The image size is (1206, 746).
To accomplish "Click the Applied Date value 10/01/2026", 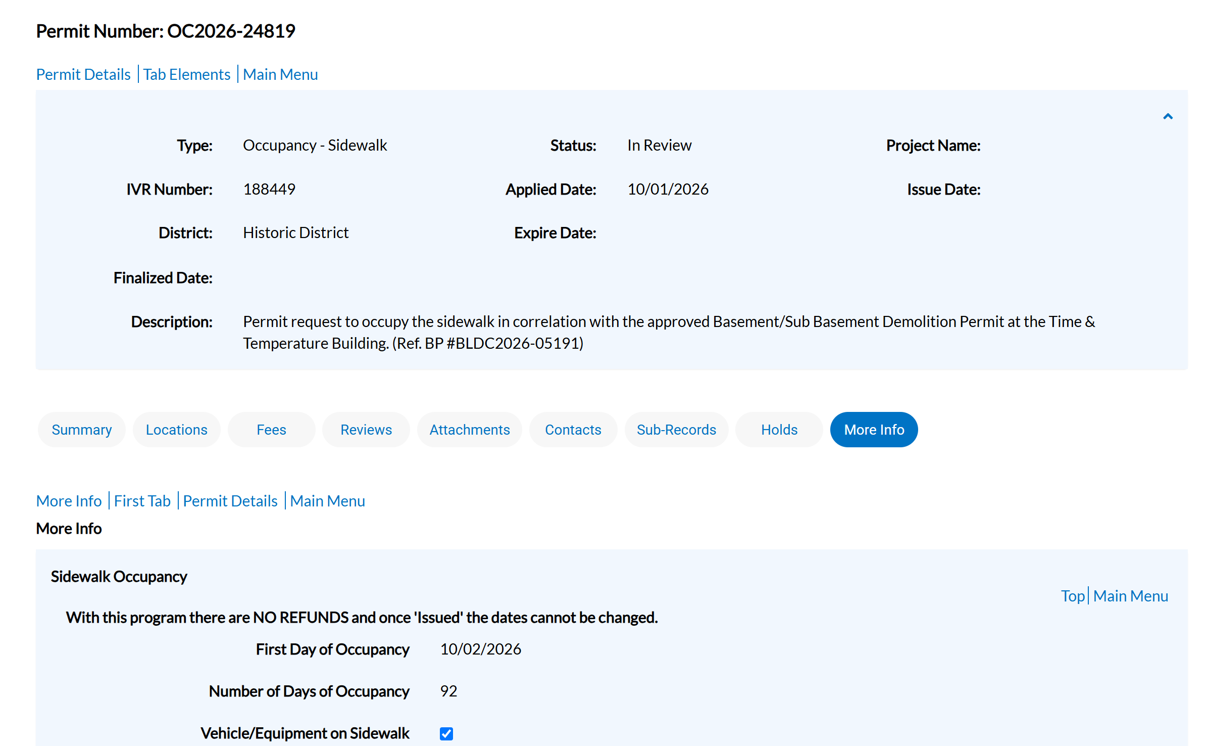I will tap(668, 189).
